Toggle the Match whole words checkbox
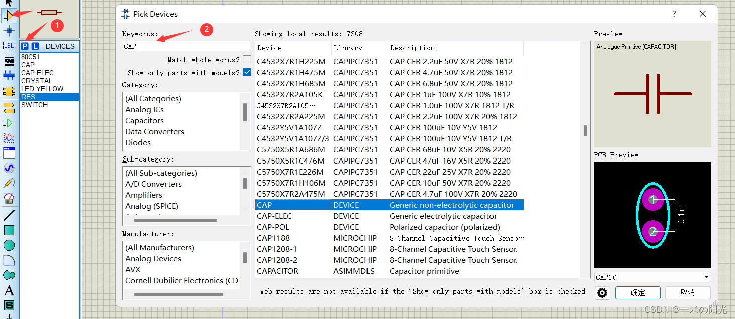Screen dimensions: 735x319 [247, 60]
